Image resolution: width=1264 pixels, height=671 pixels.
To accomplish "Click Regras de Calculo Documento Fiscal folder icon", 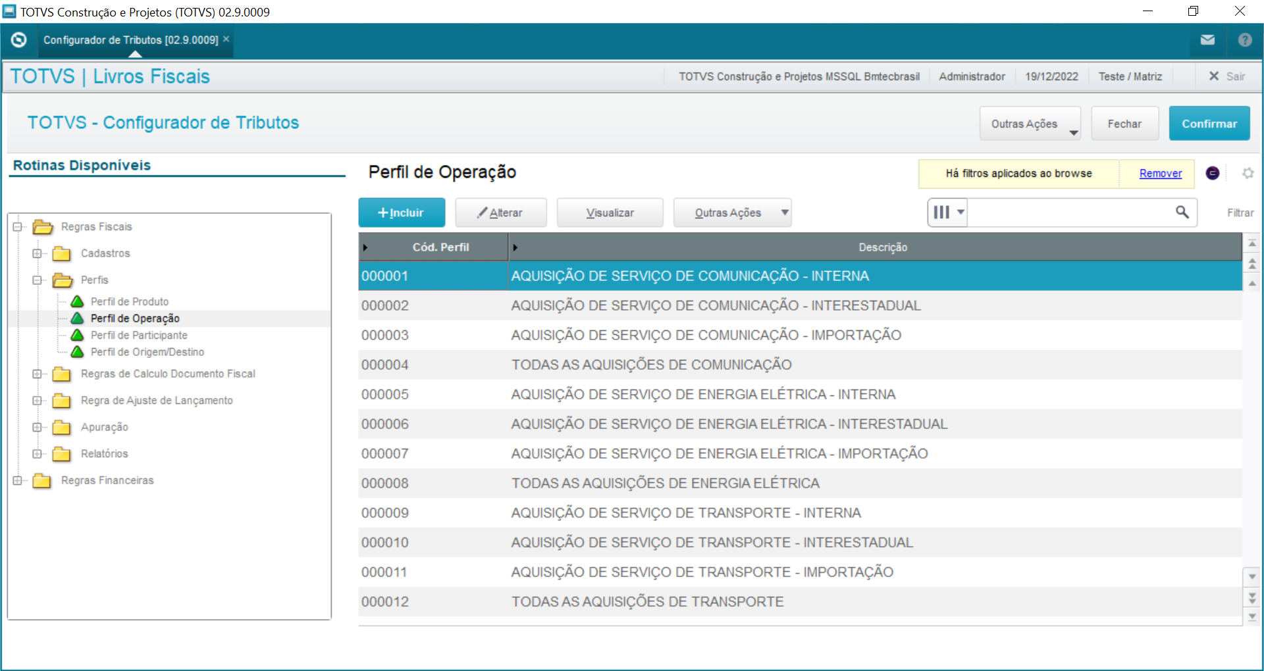I will (x=62, y=374).
